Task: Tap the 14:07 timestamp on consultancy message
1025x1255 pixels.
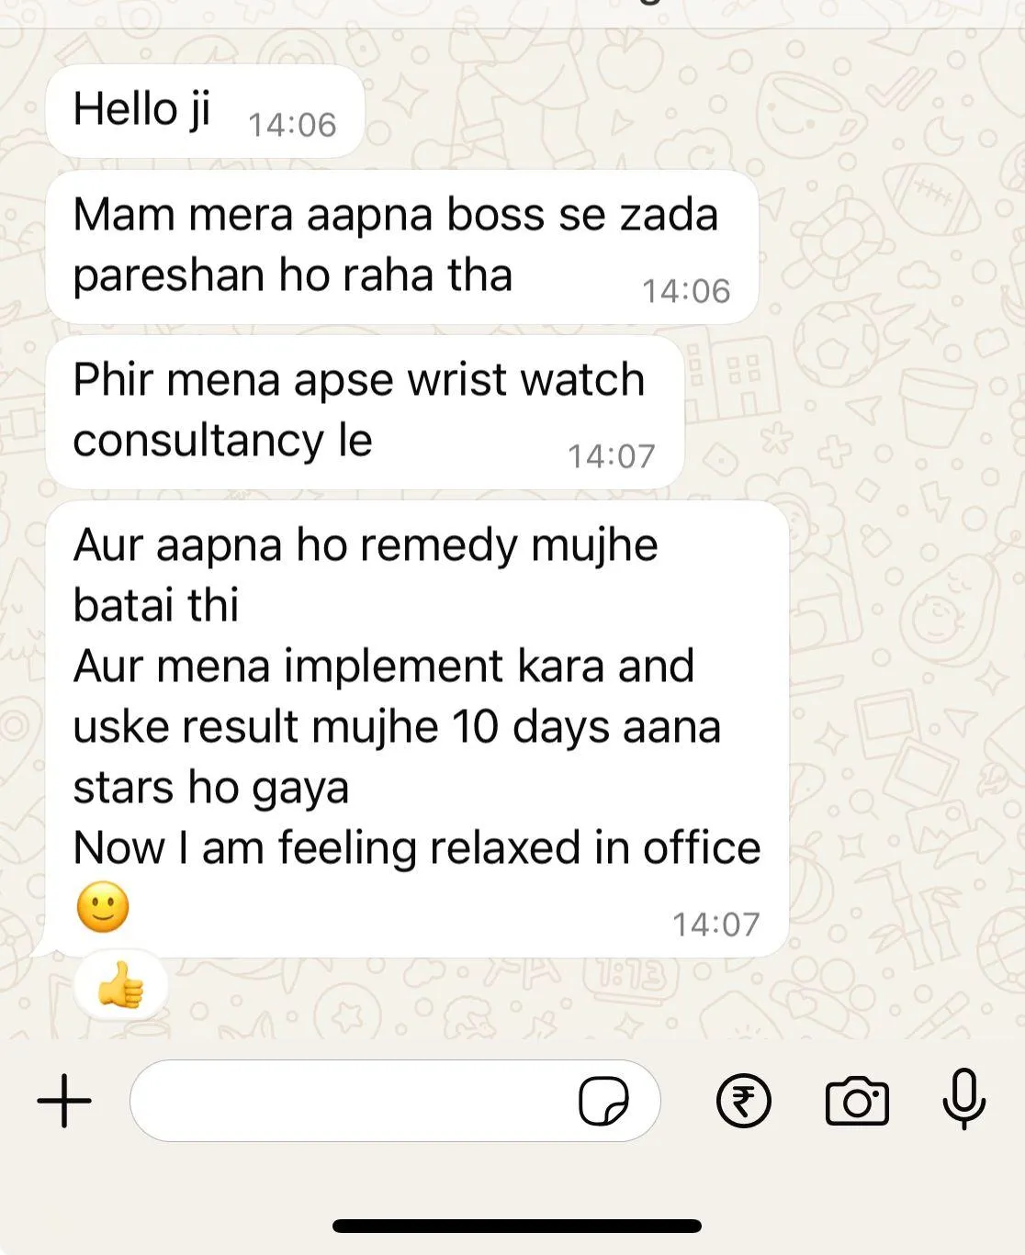Action: click(611, 456)
